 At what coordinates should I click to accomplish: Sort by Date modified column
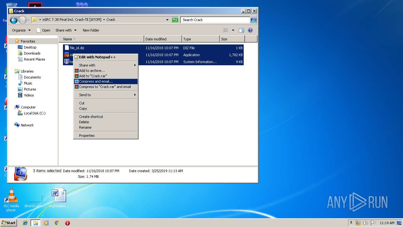click(x=163, y=39)
